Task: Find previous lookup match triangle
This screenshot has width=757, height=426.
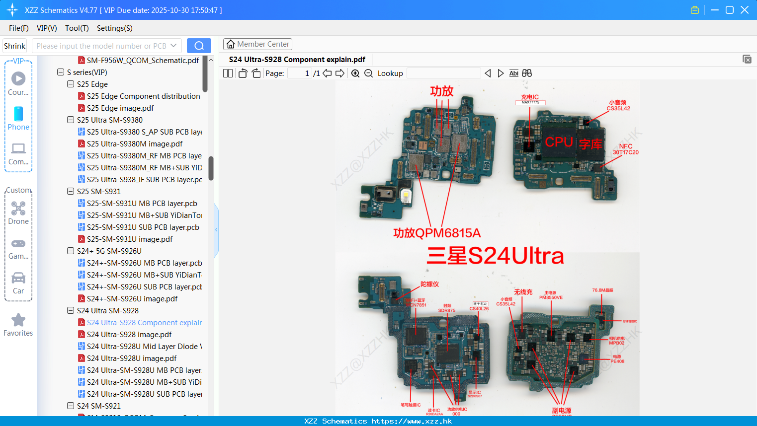Action: click(x=488, y=73)
